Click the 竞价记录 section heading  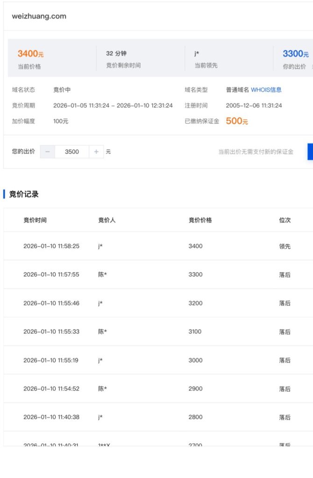(x=24, y=194)
